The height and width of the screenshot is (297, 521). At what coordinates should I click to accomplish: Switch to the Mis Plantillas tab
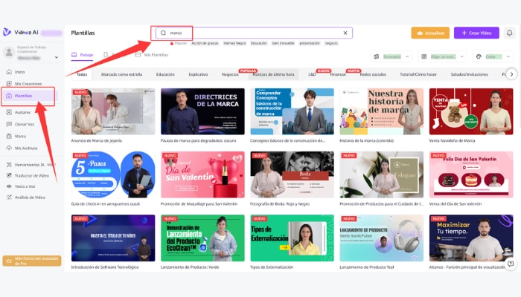(152, 55)
